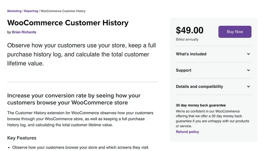Viewport: 263px width, 151px height.
Task: Open Brian Richards author page
Action: click(24, 32)
